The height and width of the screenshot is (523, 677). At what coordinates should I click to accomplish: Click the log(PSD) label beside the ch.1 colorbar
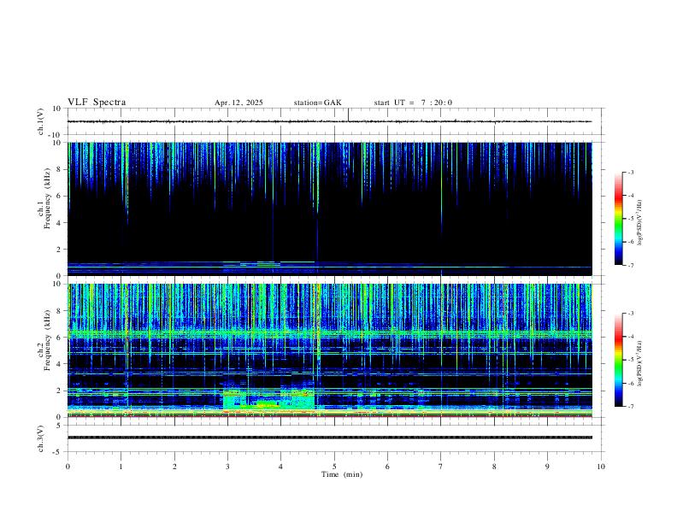(640, 223)
